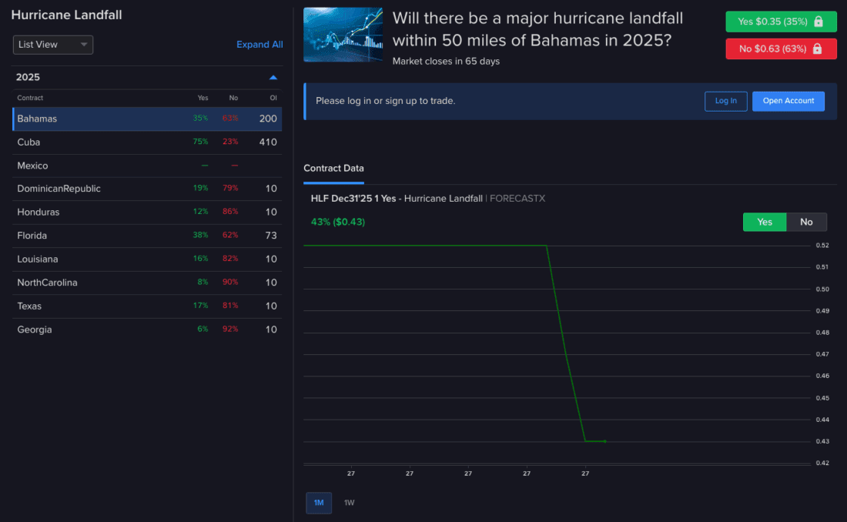Select the Georgia contract row
847x522 pixels.
(147, 330)
